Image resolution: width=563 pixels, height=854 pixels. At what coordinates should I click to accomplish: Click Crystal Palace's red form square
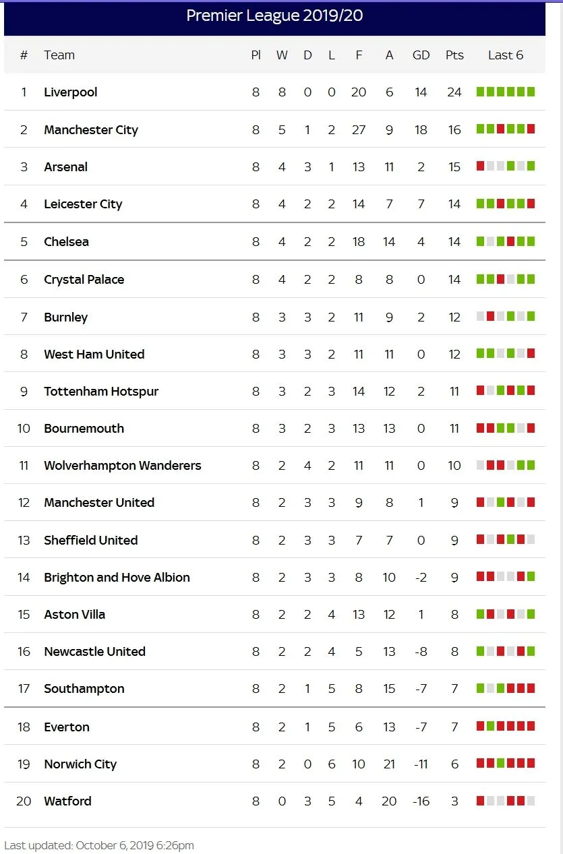[x=501, y=278]
